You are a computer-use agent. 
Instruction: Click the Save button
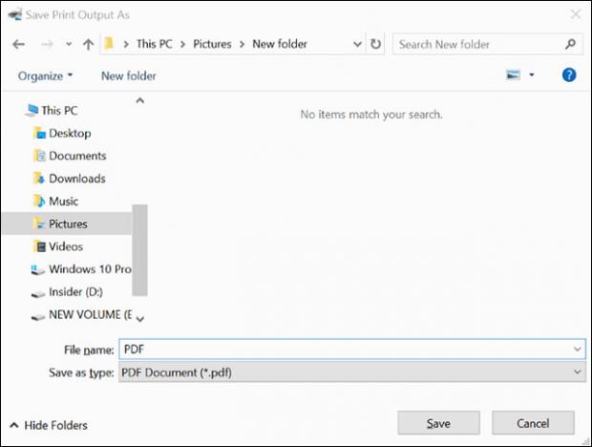click(x=438, y=423)
